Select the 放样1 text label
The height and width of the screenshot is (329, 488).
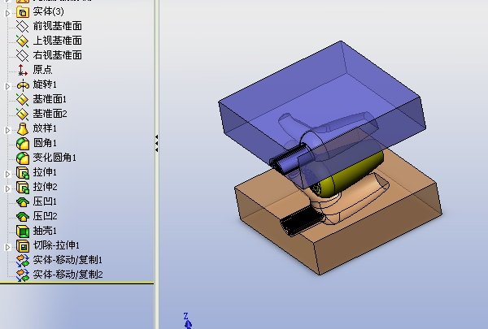click(45, 128)
